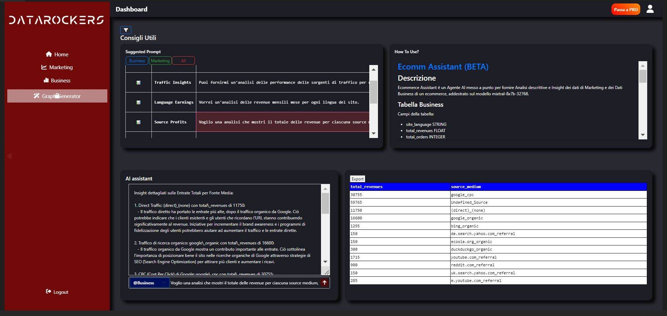
Task: Select the Marketing prompt filter tab
Action: (x=160, y=60)
